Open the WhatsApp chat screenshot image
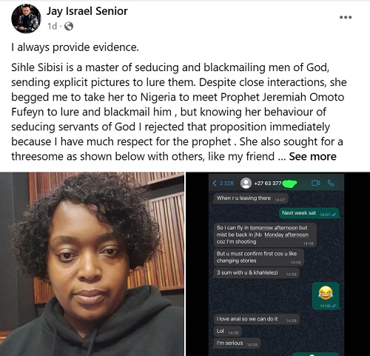The width and height of the screenshot is (370, 356). pyautogui.click(x=277, y=264)
